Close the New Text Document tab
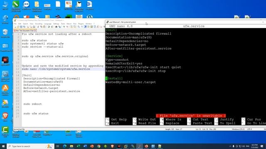This screenshot has width=266, height=149. (35, 31)
